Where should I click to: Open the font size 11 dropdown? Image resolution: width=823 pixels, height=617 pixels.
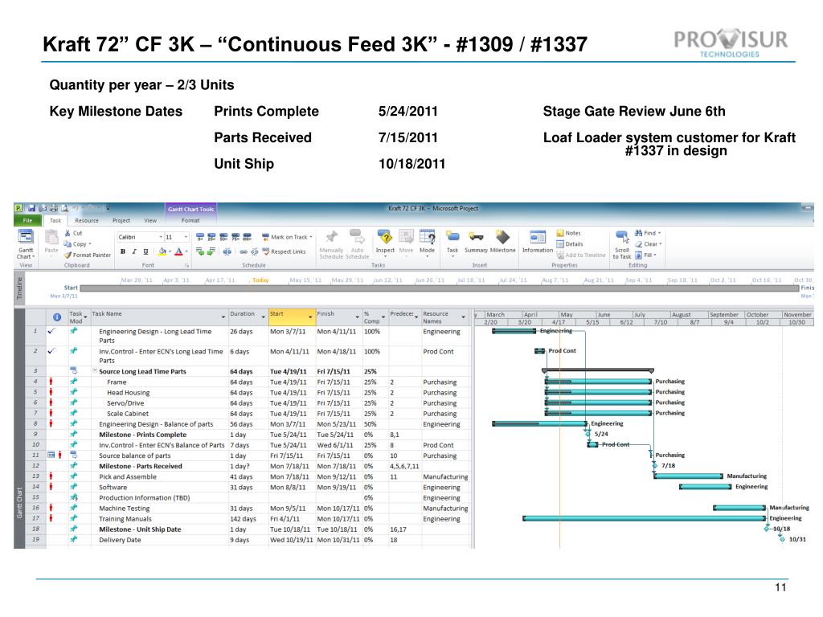(x=186, y=237)
